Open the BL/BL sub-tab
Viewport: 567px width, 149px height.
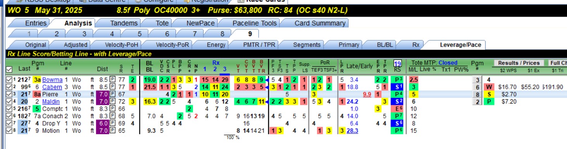384,45
